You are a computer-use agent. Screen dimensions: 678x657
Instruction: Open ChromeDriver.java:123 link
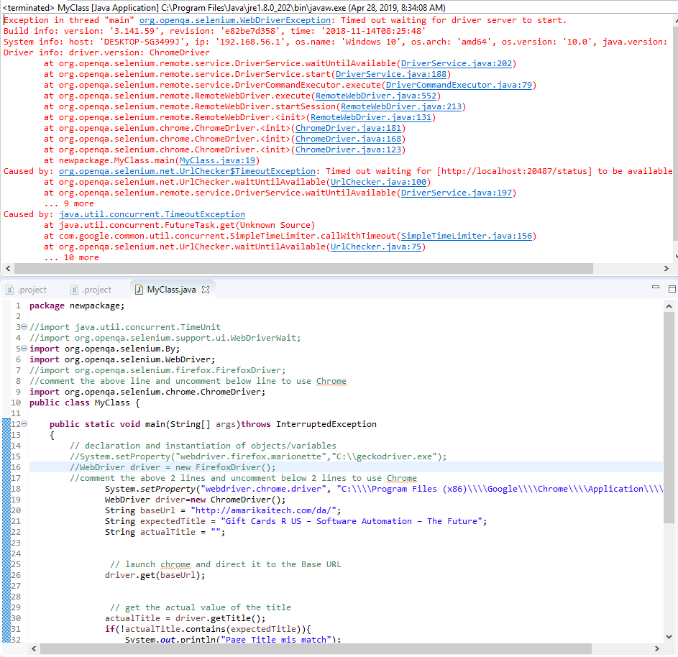(x=348, y=150)
